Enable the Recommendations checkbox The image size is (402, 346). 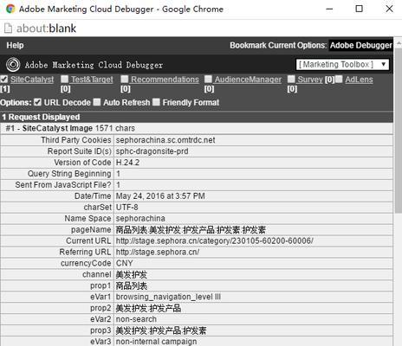pos(125,79)
